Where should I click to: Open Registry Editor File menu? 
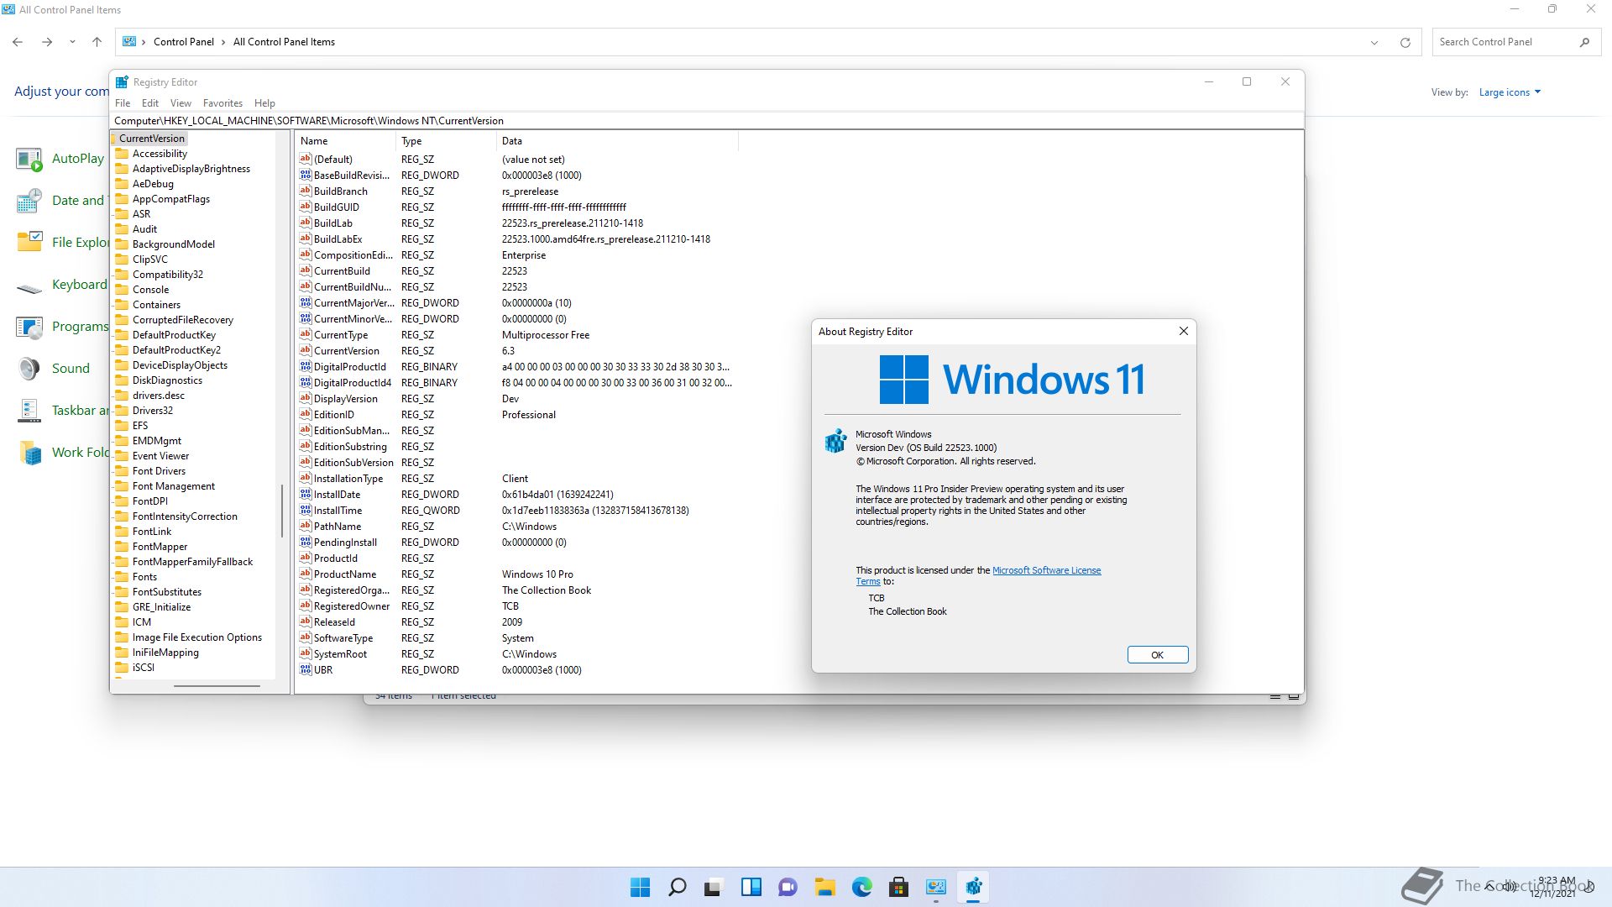(x=123, y=103)
